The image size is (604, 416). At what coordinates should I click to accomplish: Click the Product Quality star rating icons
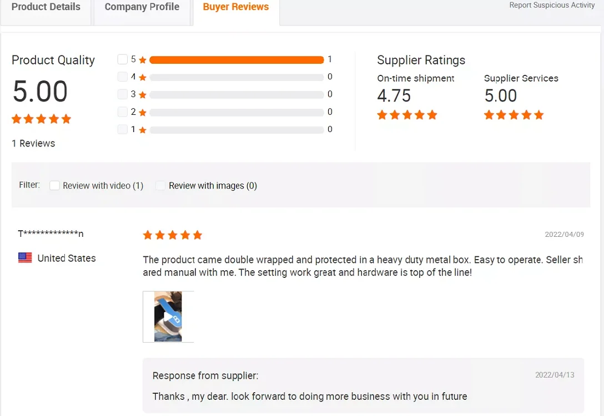point(42,119)
